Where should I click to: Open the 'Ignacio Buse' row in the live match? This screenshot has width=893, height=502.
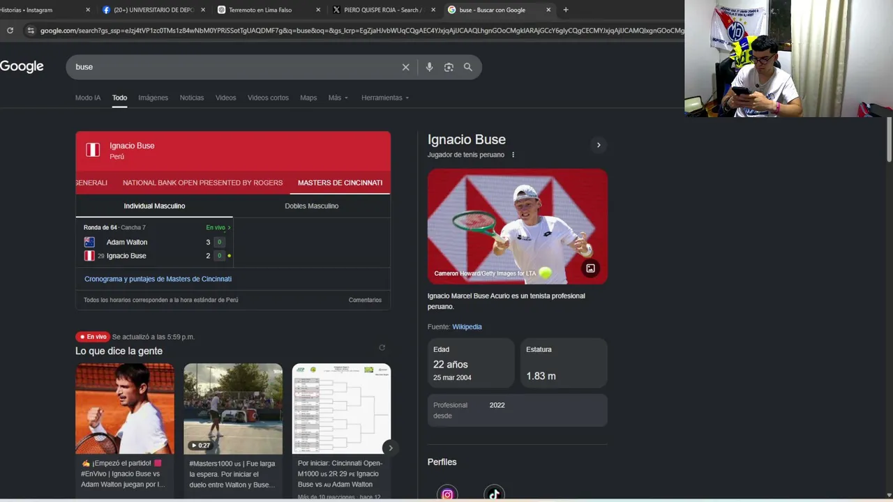coord(153,256)
